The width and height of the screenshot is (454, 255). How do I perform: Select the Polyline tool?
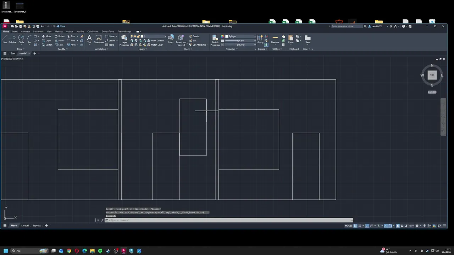(x=12, y=39)
